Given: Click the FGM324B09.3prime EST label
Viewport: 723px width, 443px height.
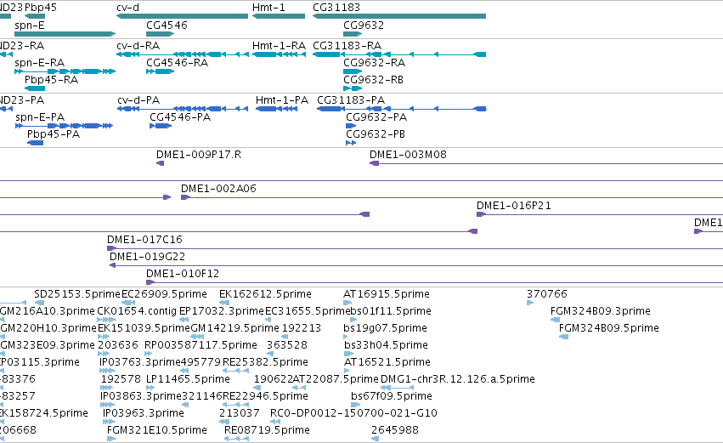Looking at the screenshot, I should pyautogui.click(x=601, y=311).
